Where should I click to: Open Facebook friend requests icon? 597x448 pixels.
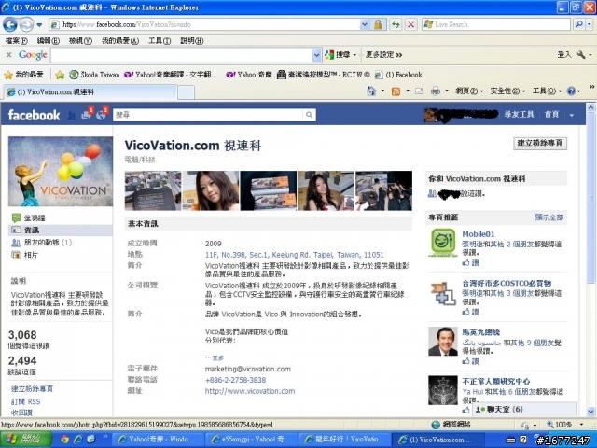pyautogui.click(x=71, y=115)
